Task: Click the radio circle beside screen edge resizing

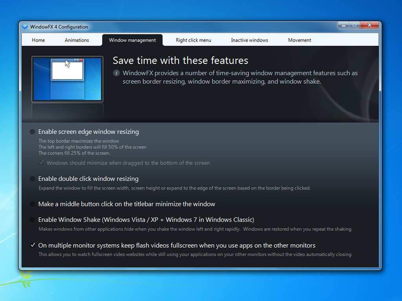Action: click(x=32, y=132)
